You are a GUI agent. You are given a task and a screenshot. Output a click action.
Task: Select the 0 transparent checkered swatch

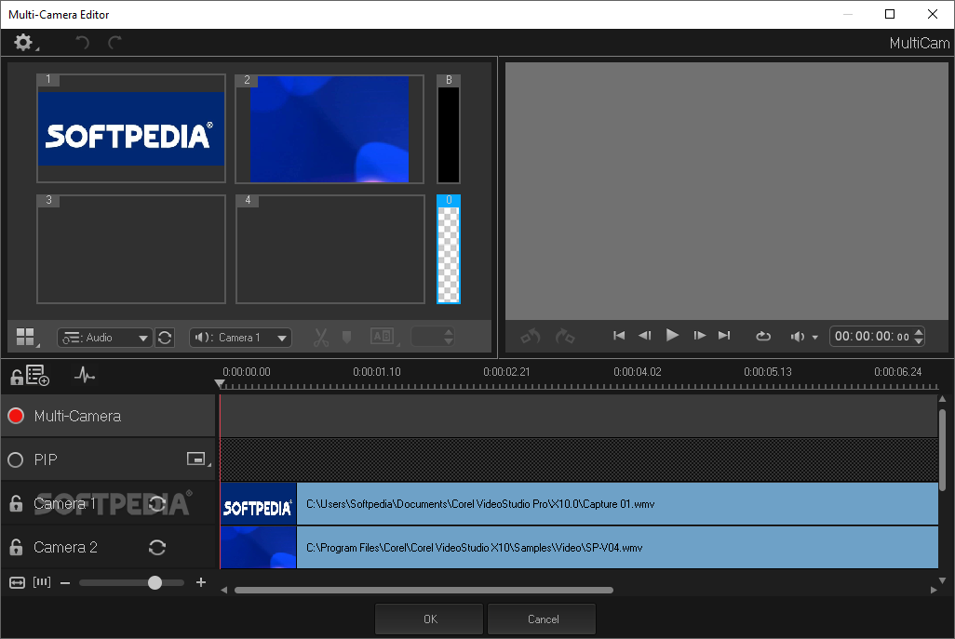(x=449, y=249)
